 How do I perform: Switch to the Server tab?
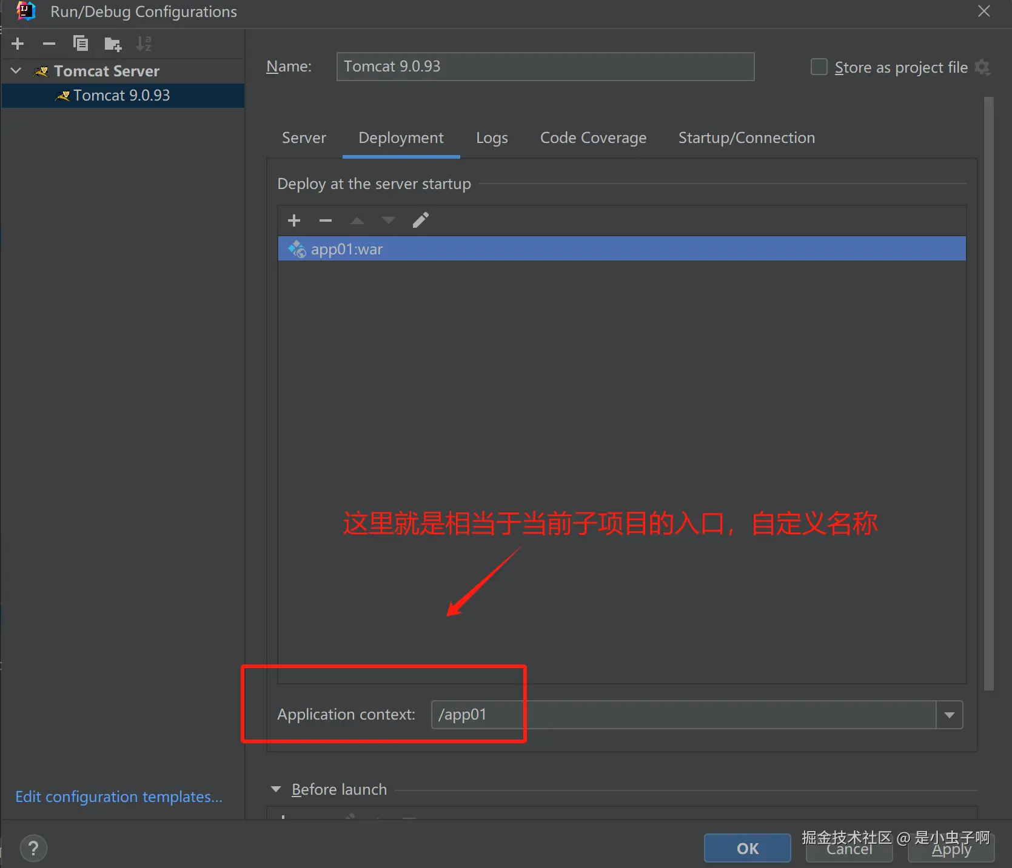pos(304,138)
